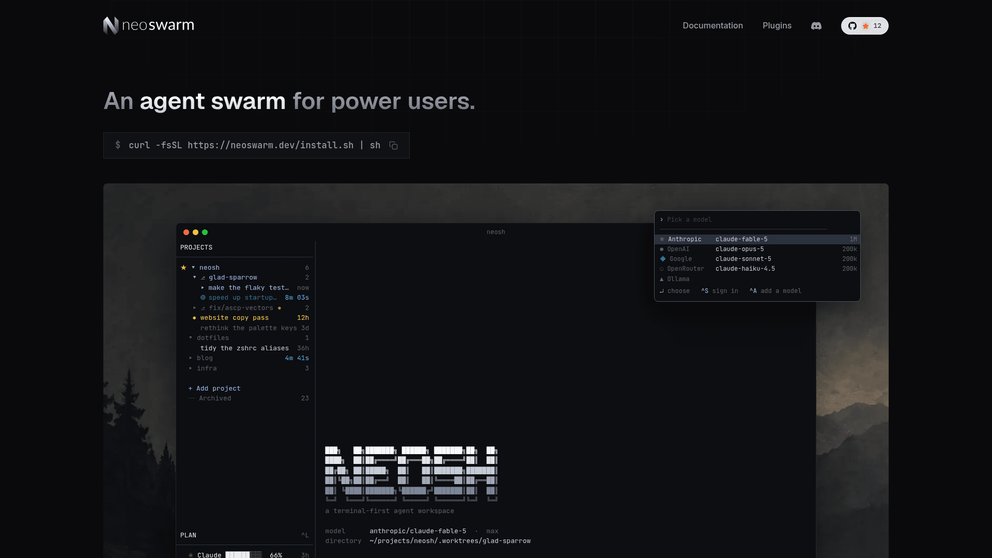Click the spinner icon by 'speed up startup'
This screenshot has height=558, width=992.
coord(203,298)
